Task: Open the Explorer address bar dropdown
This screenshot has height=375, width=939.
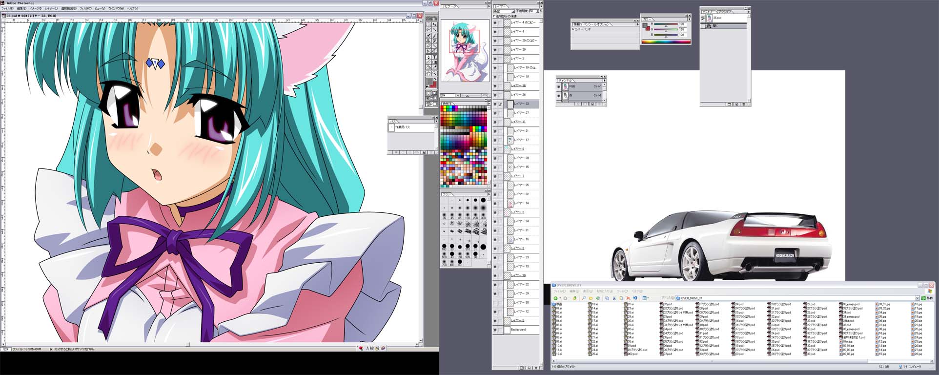Action: pyautogui.click(x=917, y=298)
